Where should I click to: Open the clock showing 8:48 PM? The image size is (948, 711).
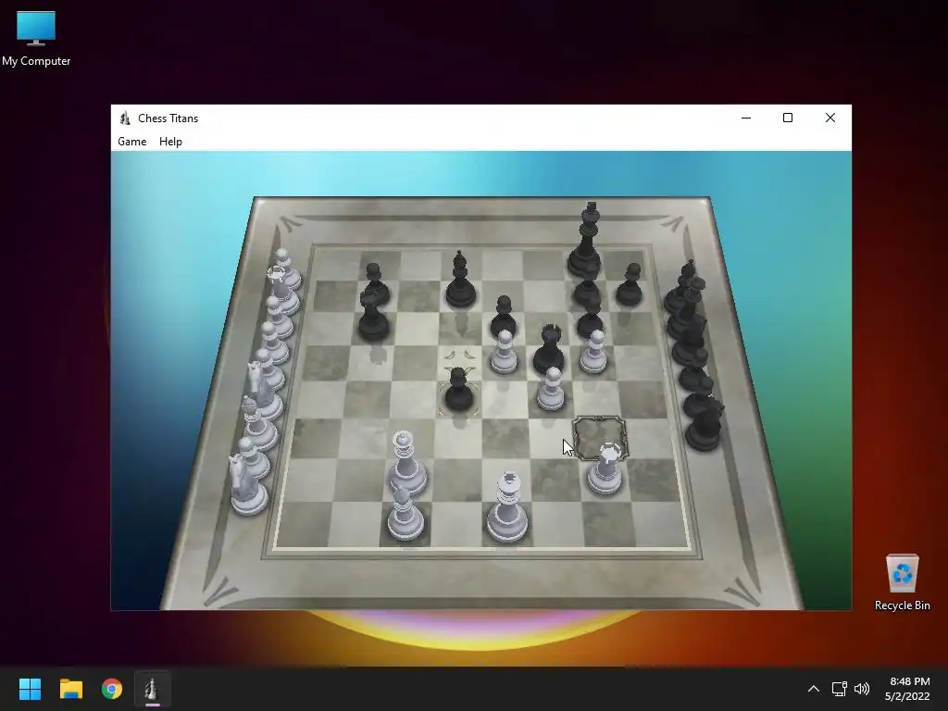pyautogui.click(x=907, y=689)
